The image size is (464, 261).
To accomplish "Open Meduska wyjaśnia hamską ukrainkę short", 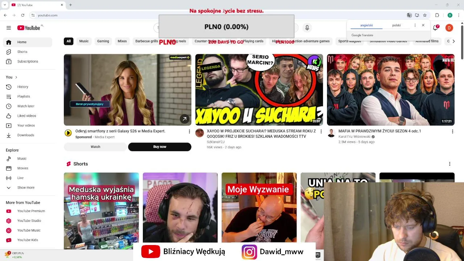I will click(x=101, y=211).
